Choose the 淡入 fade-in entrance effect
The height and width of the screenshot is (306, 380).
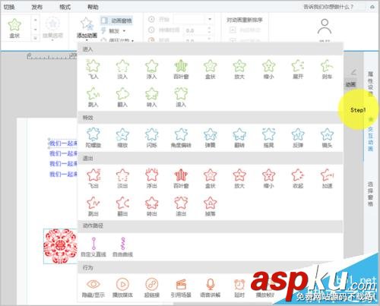122,69
